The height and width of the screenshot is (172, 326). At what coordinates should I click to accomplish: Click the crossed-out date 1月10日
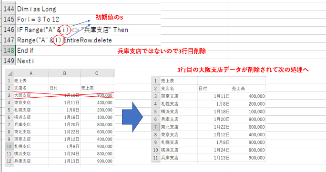[64, 95]
